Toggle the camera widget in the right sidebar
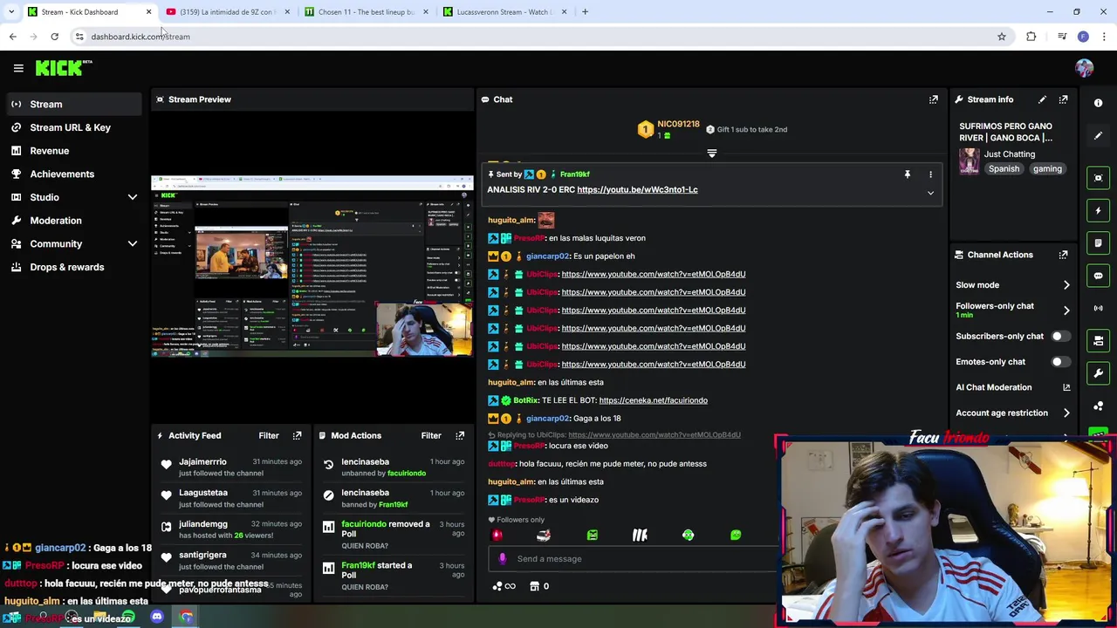 tap(1099, 340)
